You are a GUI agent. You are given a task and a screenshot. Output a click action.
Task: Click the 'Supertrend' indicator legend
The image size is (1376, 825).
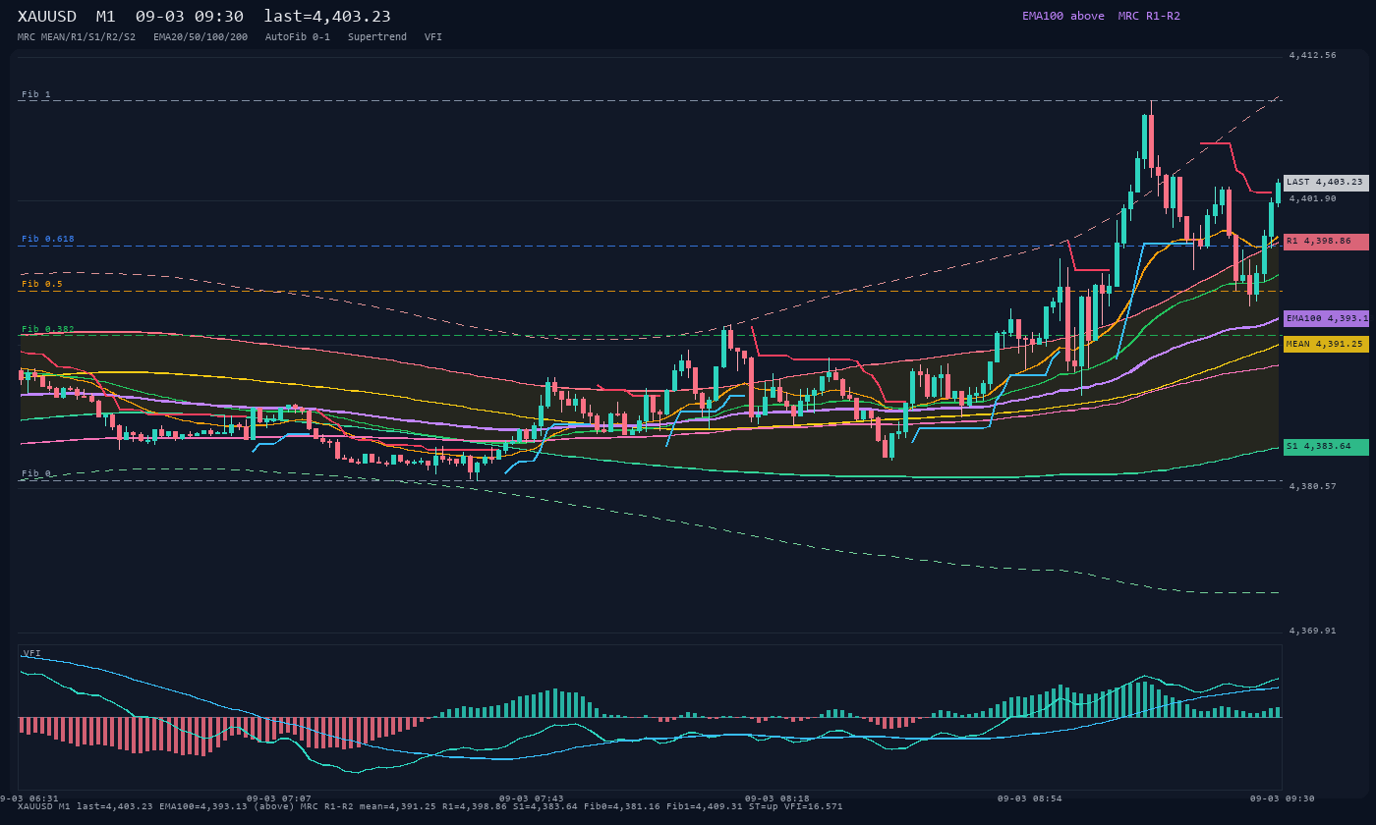377,37
